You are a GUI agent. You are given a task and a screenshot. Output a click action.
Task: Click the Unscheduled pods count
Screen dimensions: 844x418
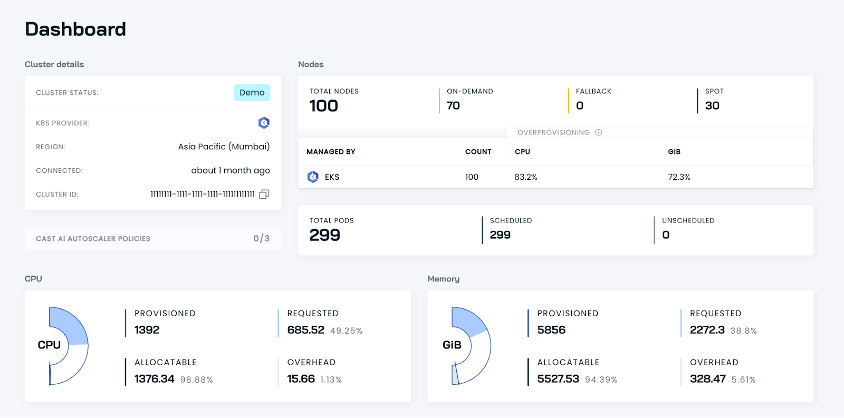click(666, 235)
